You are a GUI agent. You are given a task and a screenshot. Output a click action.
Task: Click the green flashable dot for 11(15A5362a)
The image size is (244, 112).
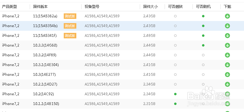coord(203,16)
